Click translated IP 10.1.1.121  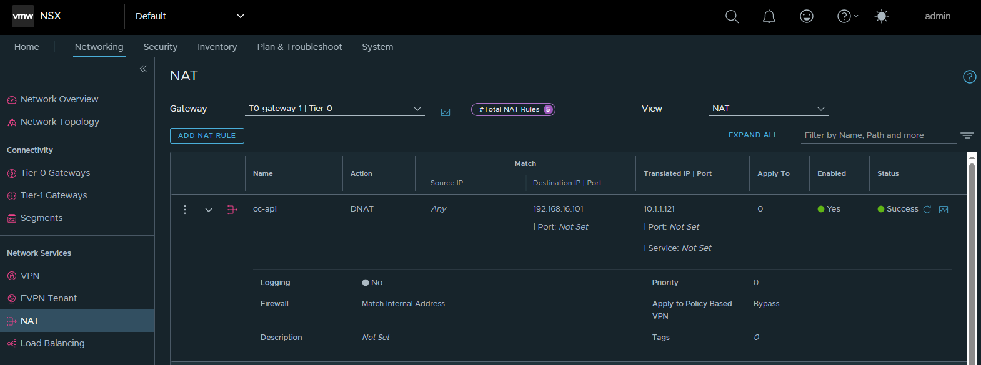659,209
